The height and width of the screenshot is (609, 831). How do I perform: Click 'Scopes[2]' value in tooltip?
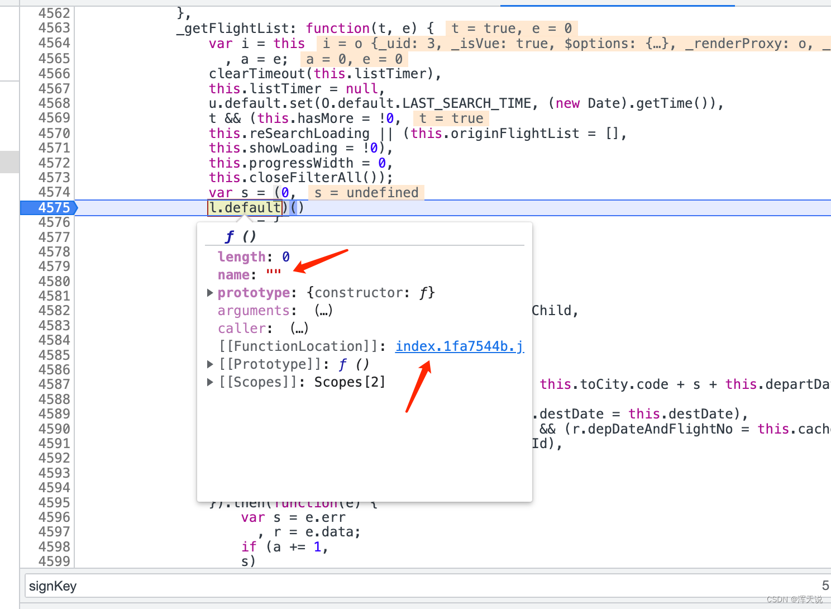tap(350, 382)
